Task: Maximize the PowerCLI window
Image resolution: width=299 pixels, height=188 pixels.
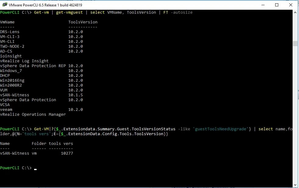Action: coord(277,5)
